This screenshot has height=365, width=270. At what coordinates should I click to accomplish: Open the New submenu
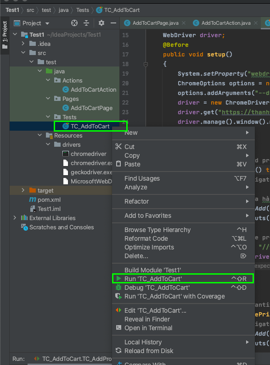(183, 133)
